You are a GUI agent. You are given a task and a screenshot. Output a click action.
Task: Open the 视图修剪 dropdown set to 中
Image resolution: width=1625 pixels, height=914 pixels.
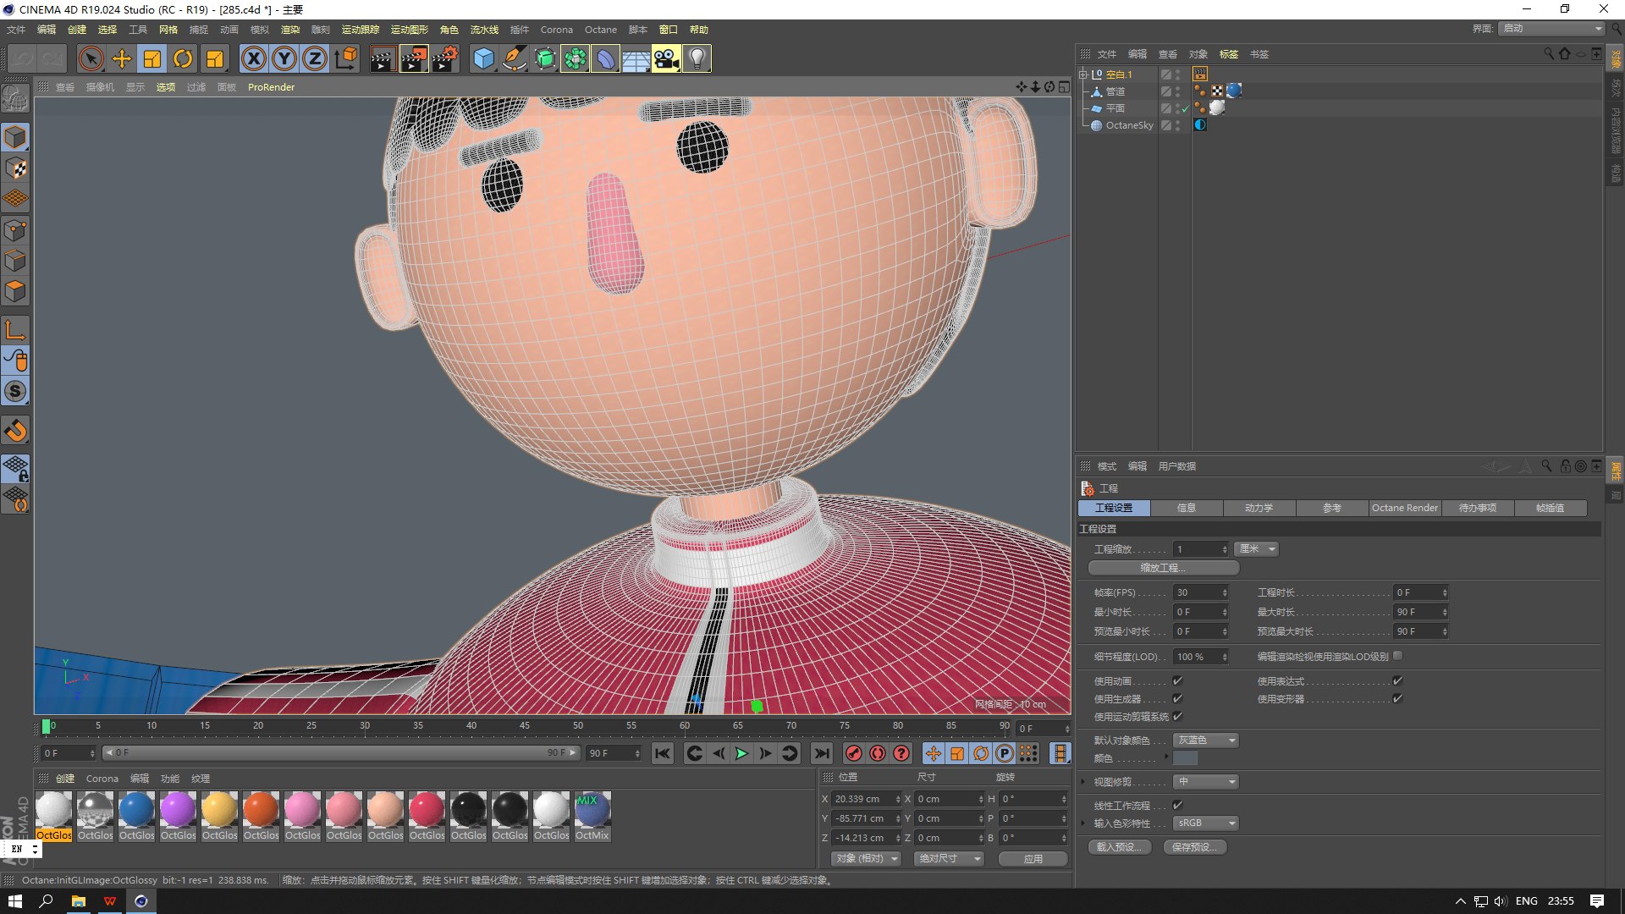click(x=1205, y=781)
